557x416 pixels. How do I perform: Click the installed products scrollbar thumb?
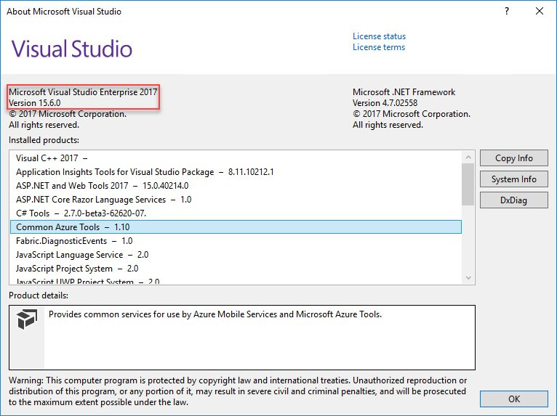coord(468,184)
